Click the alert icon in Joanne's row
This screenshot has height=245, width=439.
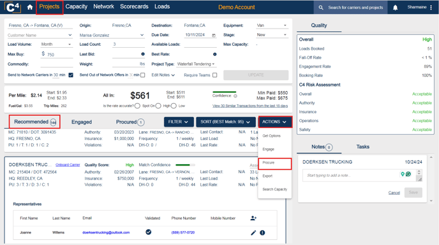[262, 233]
